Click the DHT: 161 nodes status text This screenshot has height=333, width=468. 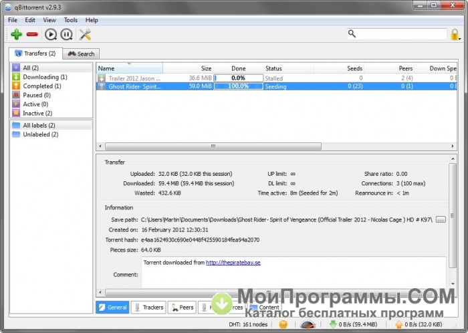248,324
